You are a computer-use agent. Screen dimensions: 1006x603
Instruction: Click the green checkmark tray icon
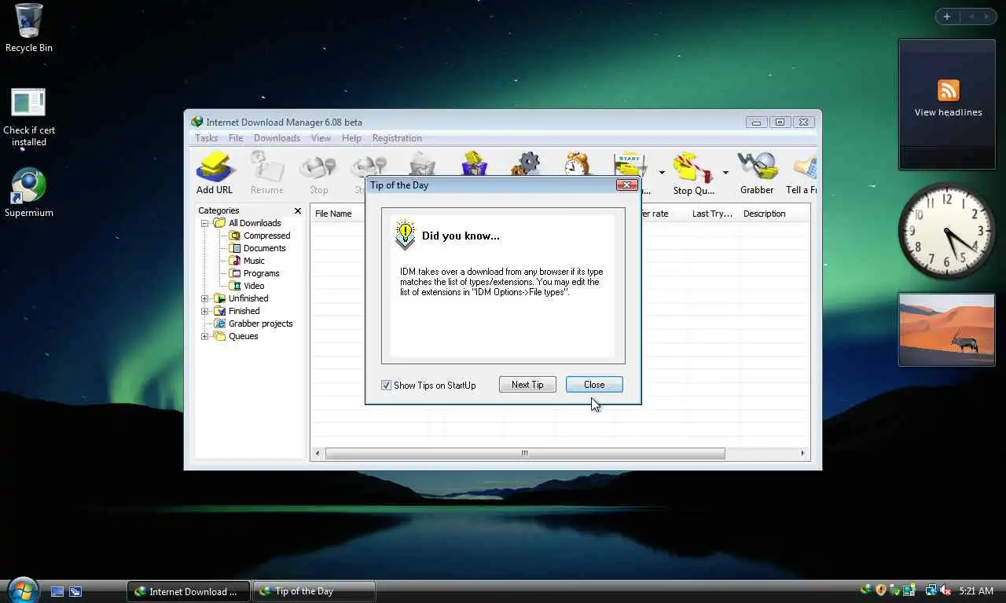[895, 590]
